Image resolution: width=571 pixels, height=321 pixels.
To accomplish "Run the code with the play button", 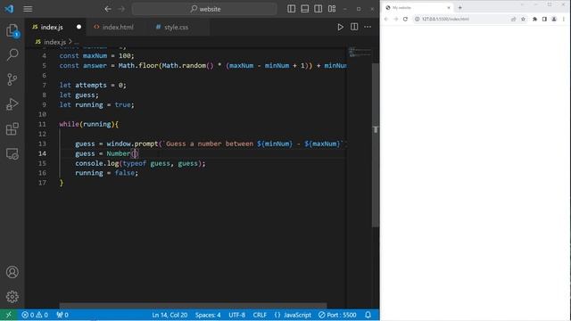I will [x=340, y=27].
